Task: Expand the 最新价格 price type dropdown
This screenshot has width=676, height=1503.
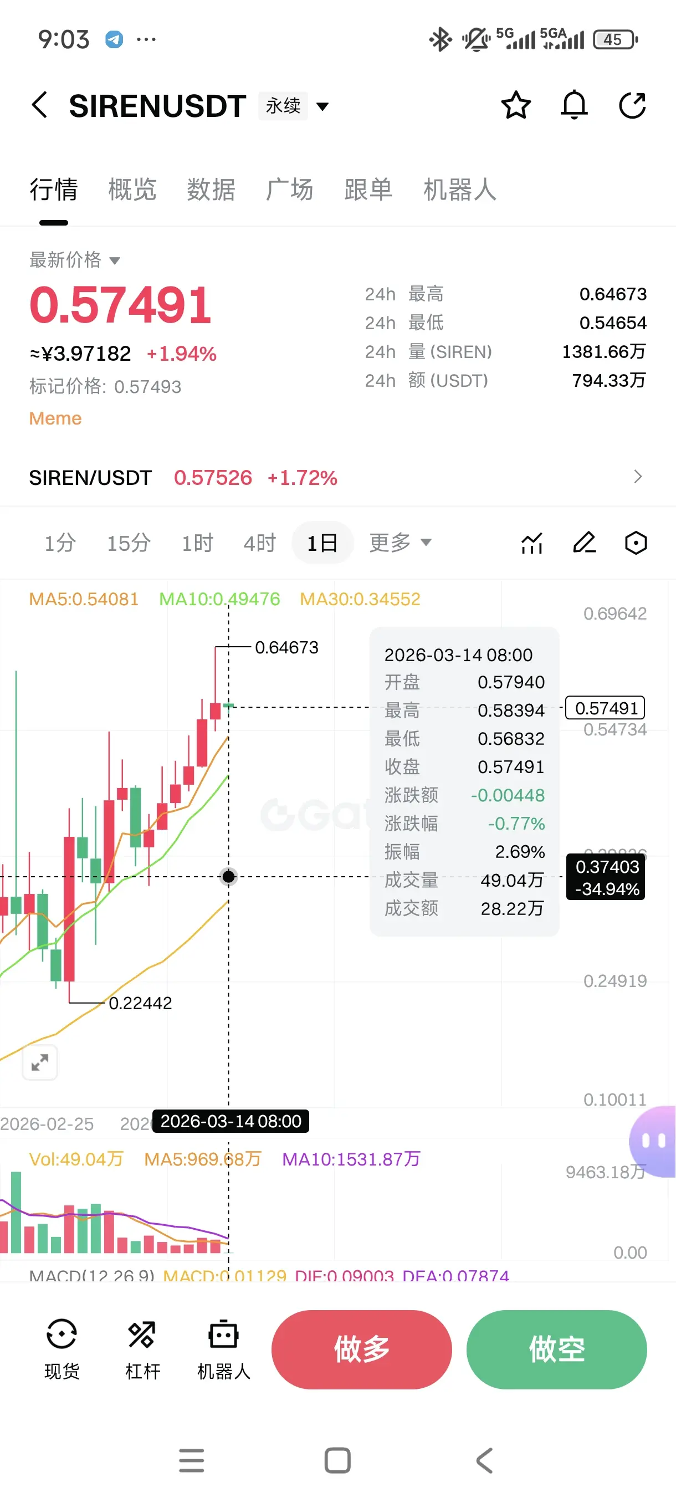Action: (x=75, y=259)
